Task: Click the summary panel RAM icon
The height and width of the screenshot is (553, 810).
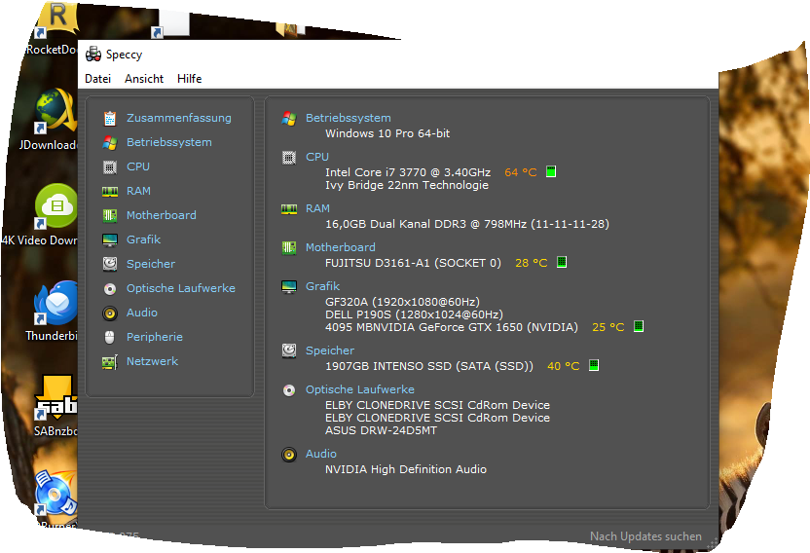Action: click(x=289, y=208)
